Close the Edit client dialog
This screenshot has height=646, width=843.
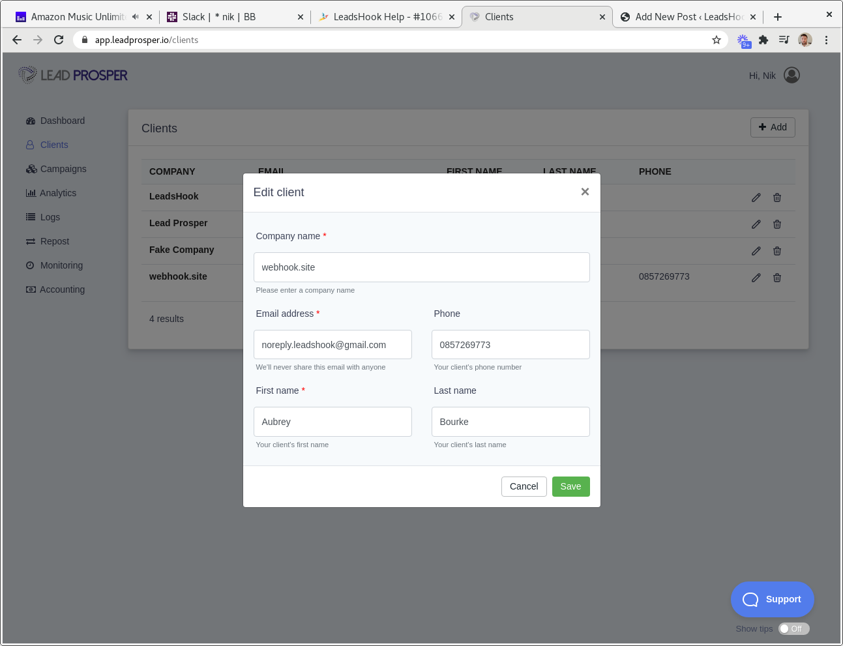point(585,192)
